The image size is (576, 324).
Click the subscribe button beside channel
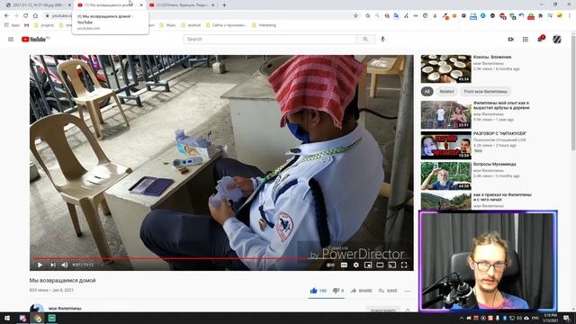[x=382, y=310]
